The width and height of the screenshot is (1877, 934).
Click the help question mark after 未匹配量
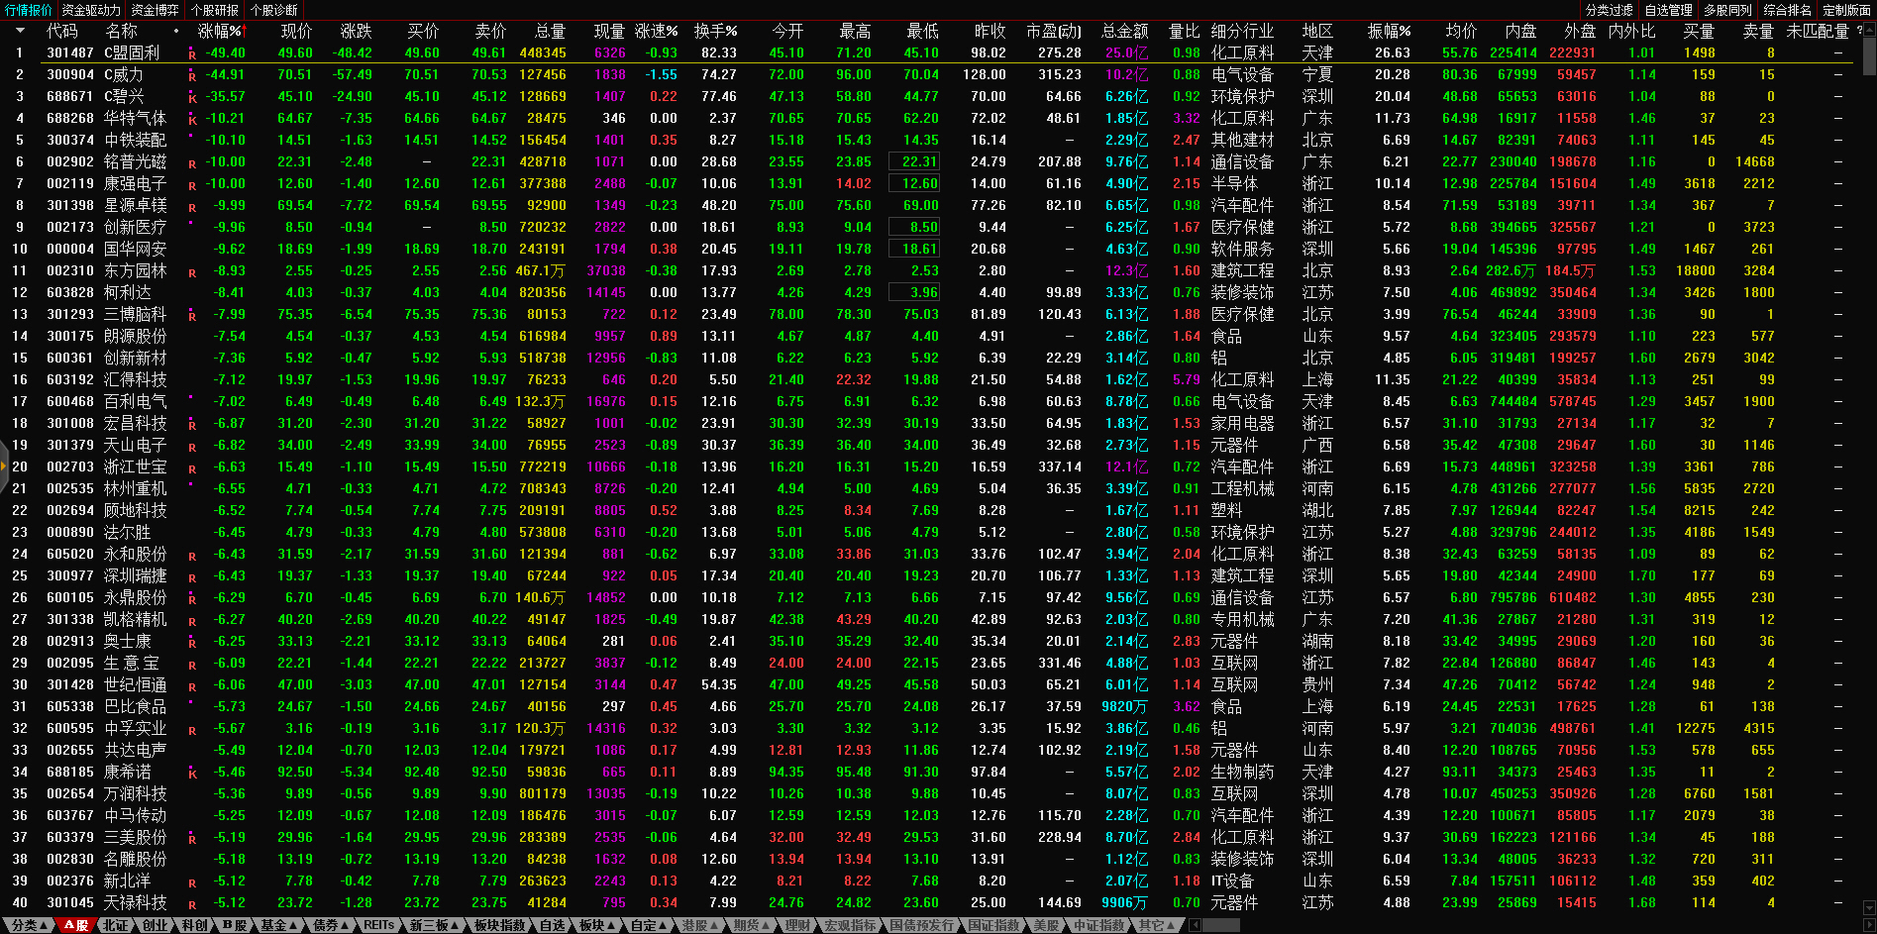point(1859,32)
